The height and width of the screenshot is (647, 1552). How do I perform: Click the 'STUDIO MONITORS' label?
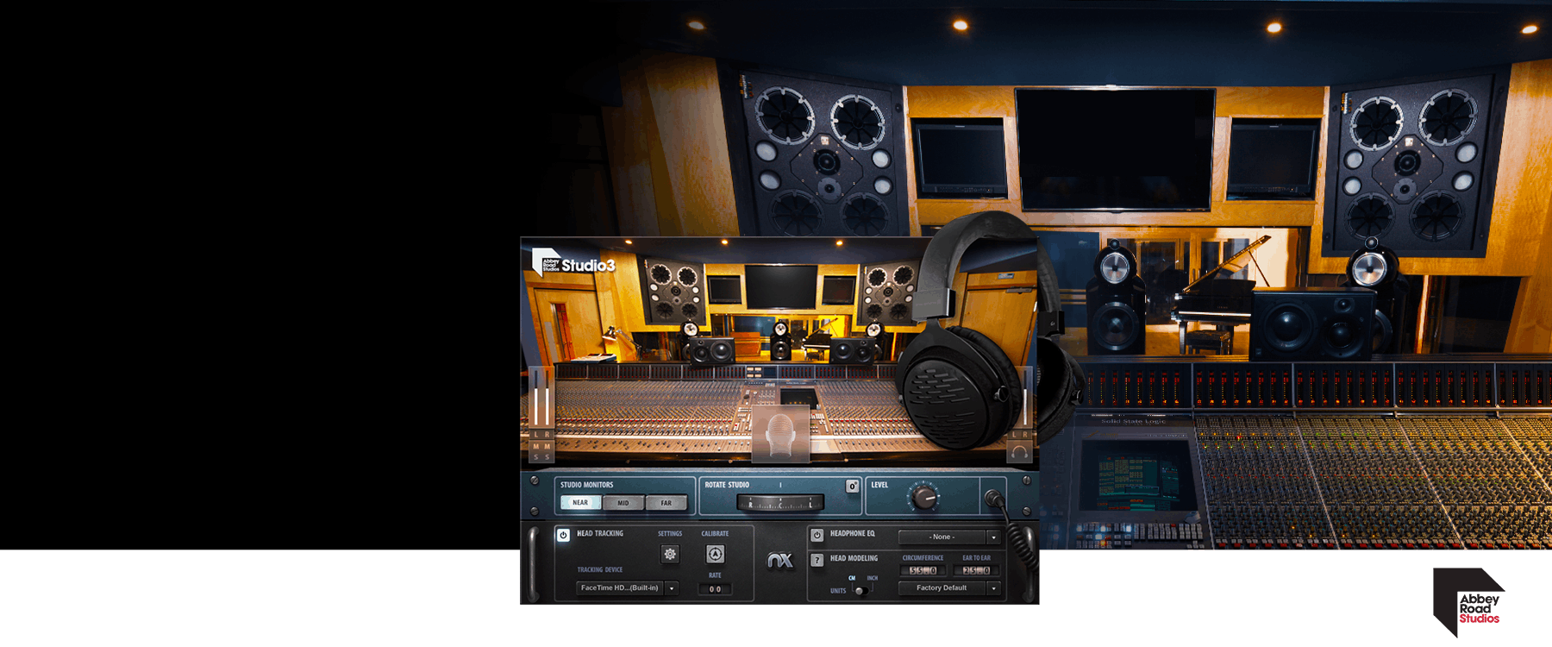587,485
